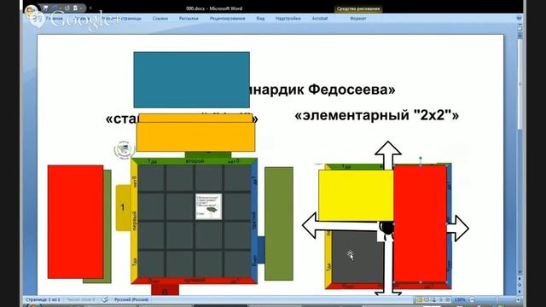Change language Русский (Россия) in status bar
The height and width of the screenshot is (307, 546).
(x=131, y=299)
